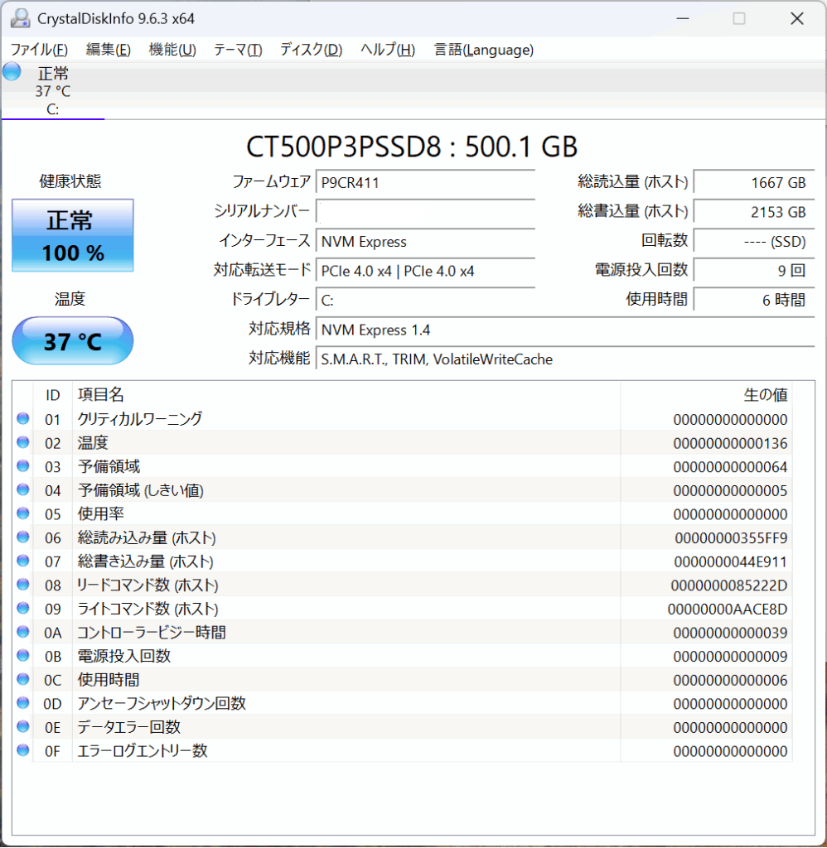Click the empty シリアルナンバー field

click(x=425, y=212)
